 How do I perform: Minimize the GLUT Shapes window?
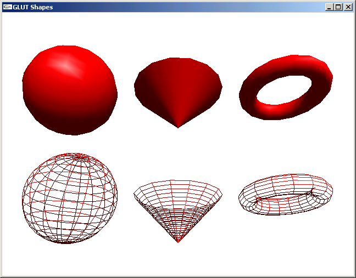tap(329, 7)
